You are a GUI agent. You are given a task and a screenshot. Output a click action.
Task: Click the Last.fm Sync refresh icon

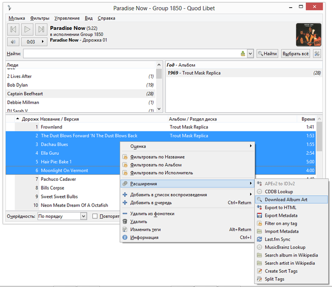pos(260,239)
